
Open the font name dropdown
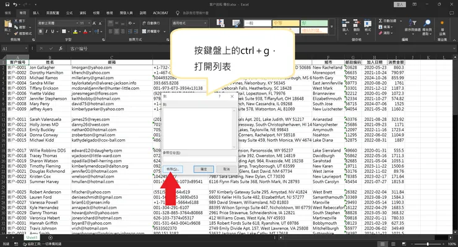coord(77,23)
